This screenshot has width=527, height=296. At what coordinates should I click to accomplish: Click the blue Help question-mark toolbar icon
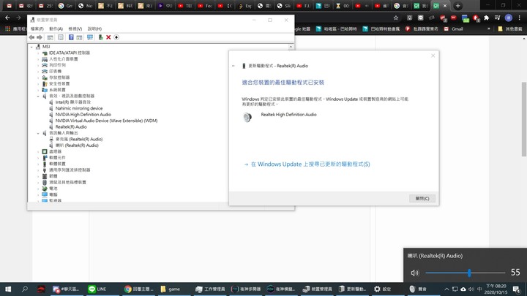71,37
